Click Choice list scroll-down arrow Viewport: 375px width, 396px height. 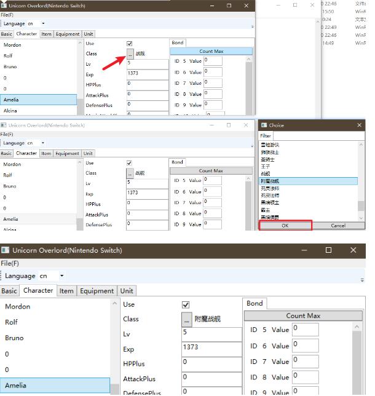(x=361, y=218)
